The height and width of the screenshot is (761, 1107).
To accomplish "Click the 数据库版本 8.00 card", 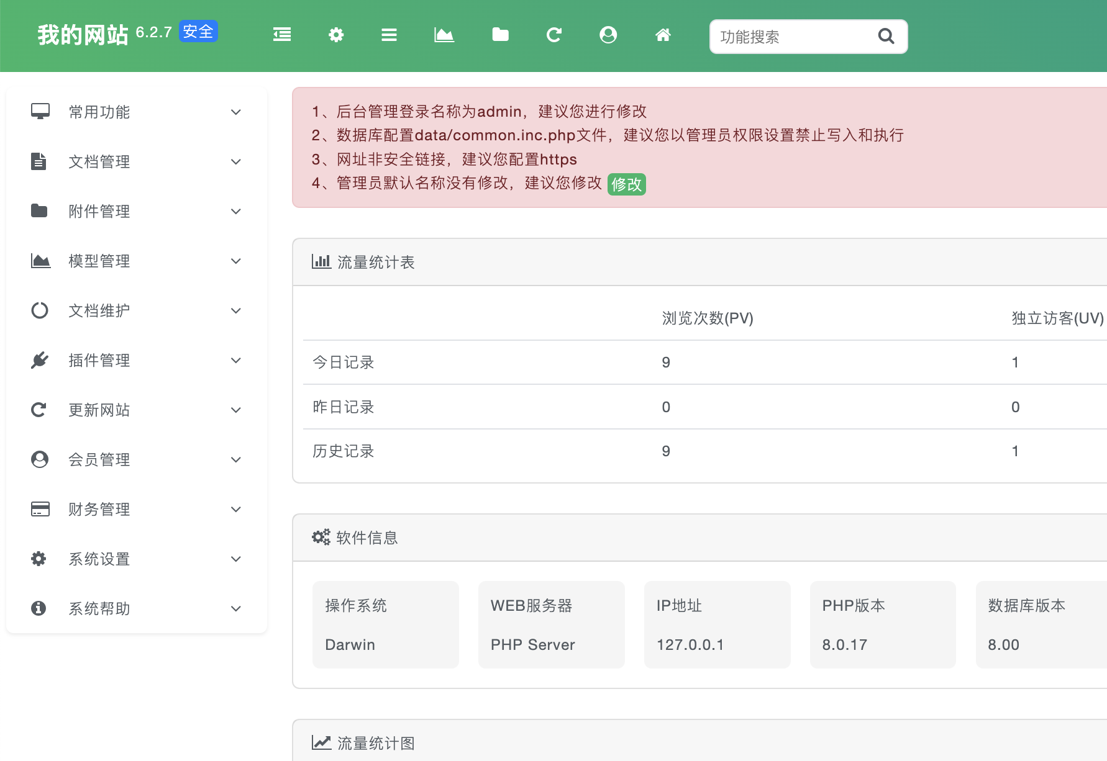I will pos(1041,624).
